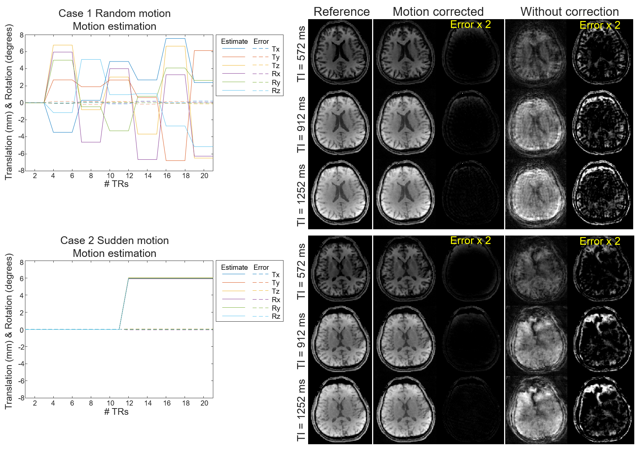Select the Case 1 motion corrected image at TI = 912 ms
The image size is (642, 449).
[405, 123]
